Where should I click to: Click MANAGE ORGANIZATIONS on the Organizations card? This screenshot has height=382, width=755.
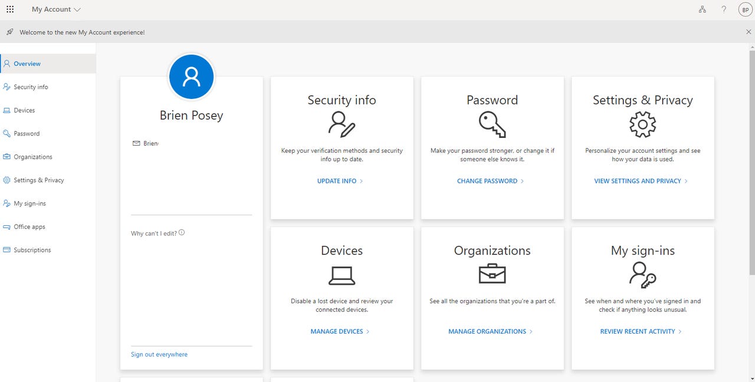coord(487,331)
